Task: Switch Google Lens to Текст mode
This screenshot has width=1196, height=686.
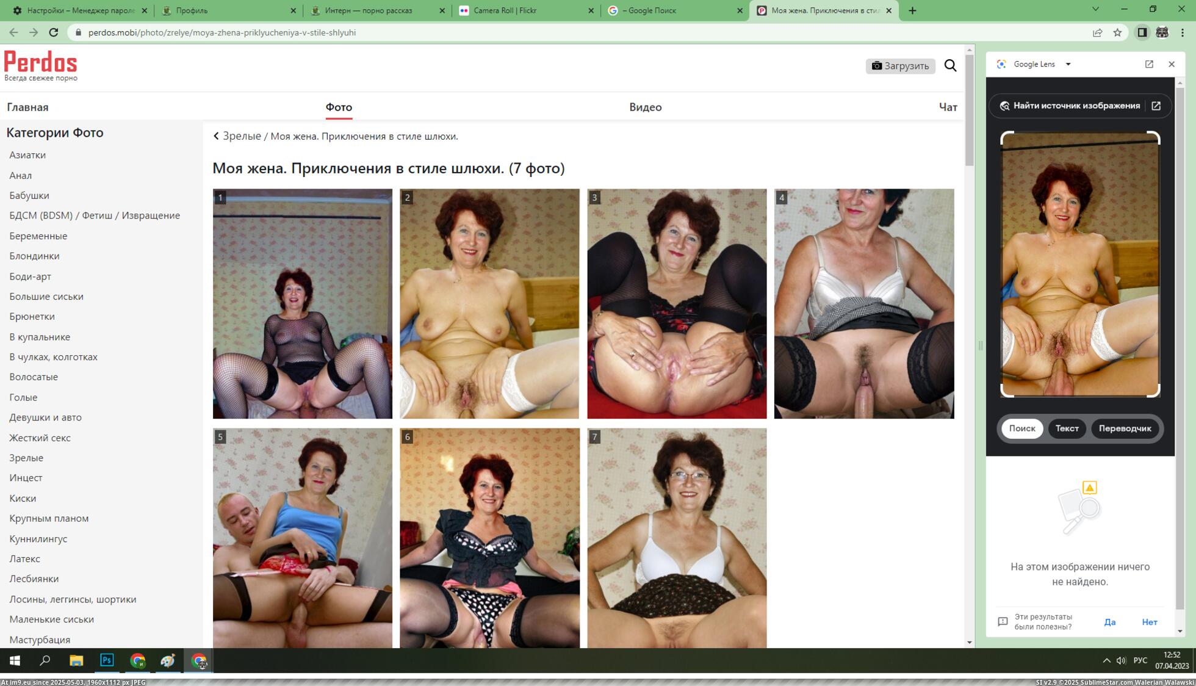Action: pos(1067,428)
